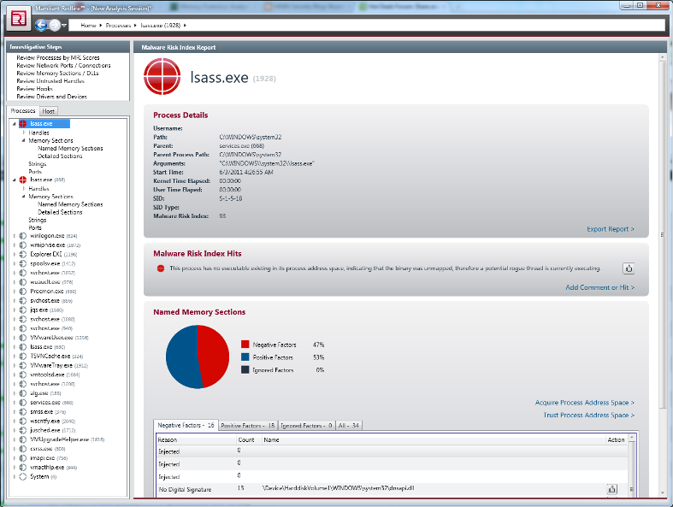Open the Positive Factors tab
The width and height of the screenshot is (673, 507).
pos(247,425)
